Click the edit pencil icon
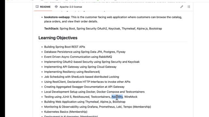The height and width of the screenshot is (117, 209). coord(182,7)
